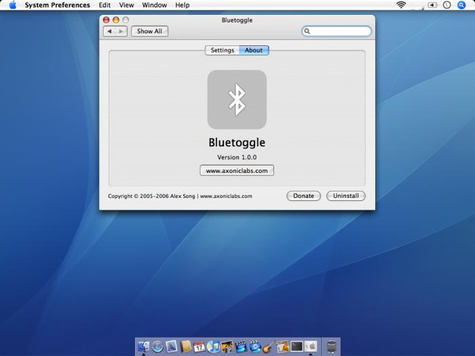The width and height of the screenshot is (475, 356).
Task: Open iPhoto from the Dock
Action: point(227,347)
